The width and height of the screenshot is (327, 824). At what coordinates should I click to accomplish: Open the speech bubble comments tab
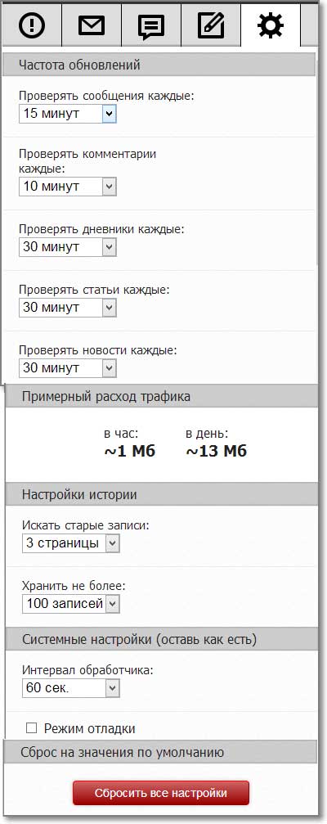(x=151, y=25)
